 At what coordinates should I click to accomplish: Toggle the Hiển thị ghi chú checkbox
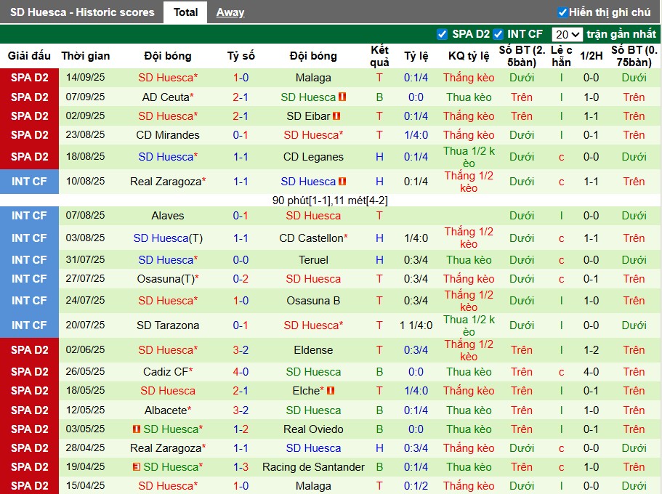[x=562, y=12]
